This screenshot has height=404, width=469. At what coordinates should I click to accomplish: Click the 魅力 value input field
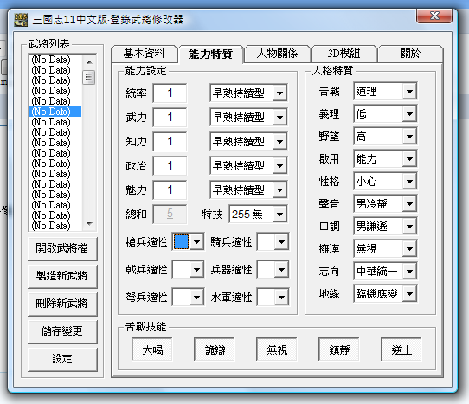170,190
